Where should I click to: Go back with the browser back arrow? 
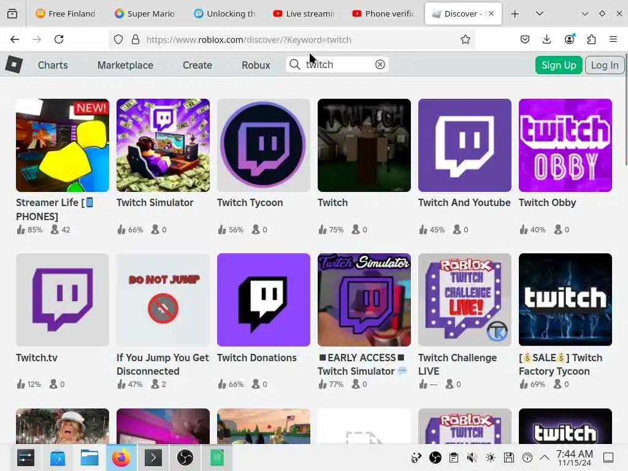[x=15, y=39]
